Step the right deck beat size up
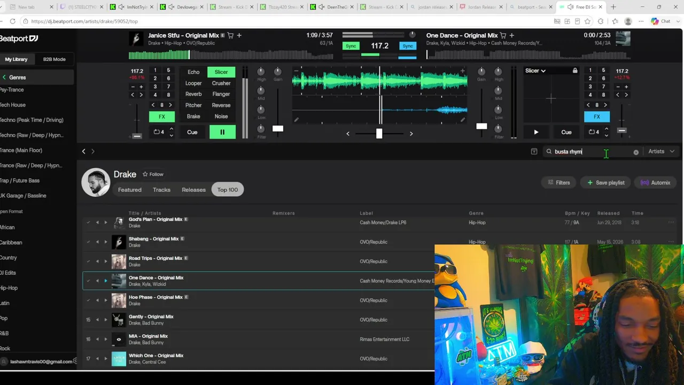684x385 pixels. tap(605, 105)
